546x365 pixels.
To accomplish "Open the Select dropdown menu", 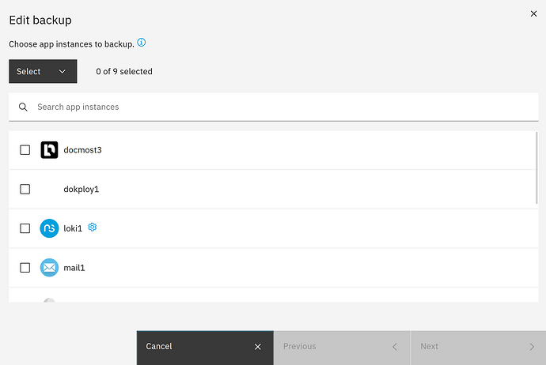I will click(43, 71).
